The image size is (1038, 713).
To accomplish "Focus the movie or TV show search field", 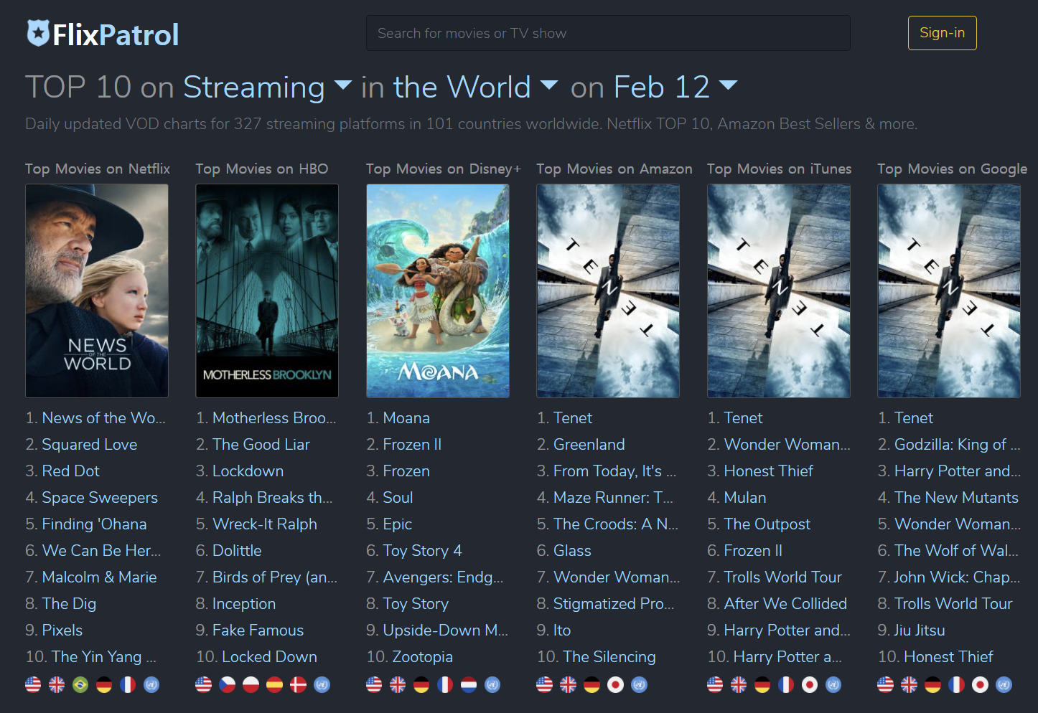I will click(608, 33).
